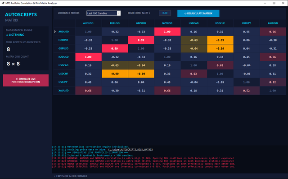This screenshot has height=179, width=288.
Task: Click the app icon in title bar
Action: tap(3, 3)
